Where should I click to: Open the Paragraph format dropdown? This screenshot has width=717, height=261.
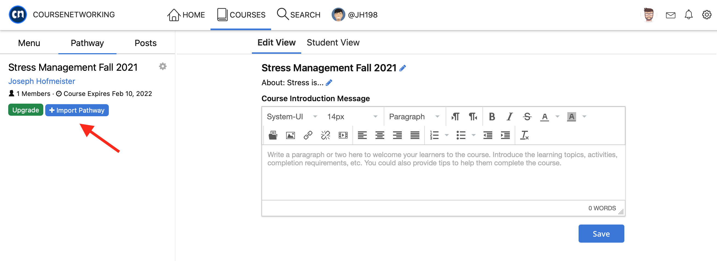tap(414, 117)
